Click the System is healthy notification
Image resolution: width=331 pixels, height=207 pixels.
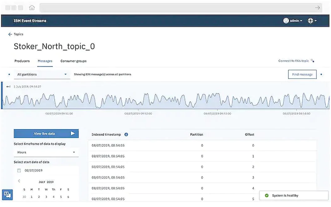[294, 195]
